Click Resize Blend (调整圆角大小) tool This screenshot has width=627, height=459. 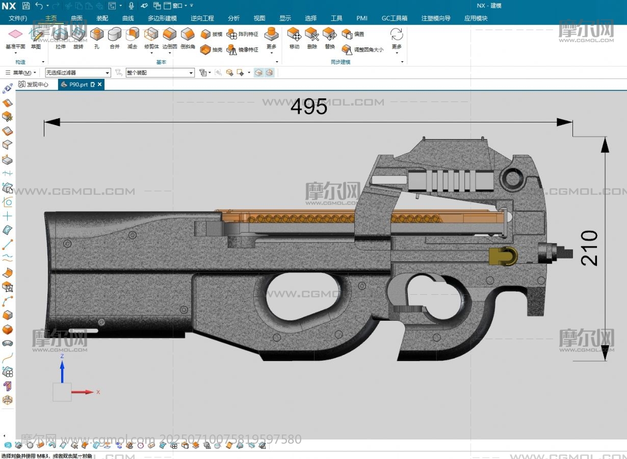tap(362, 49)
